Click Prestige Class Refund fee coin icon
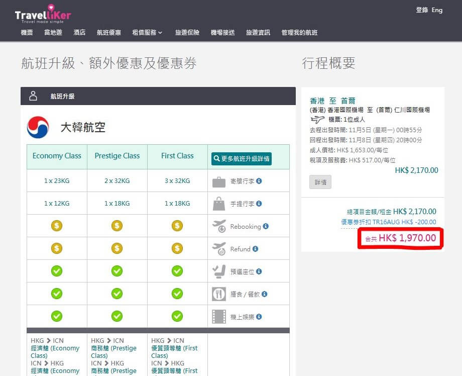This screenshot has height=376, width=462. tap(117, 248)
